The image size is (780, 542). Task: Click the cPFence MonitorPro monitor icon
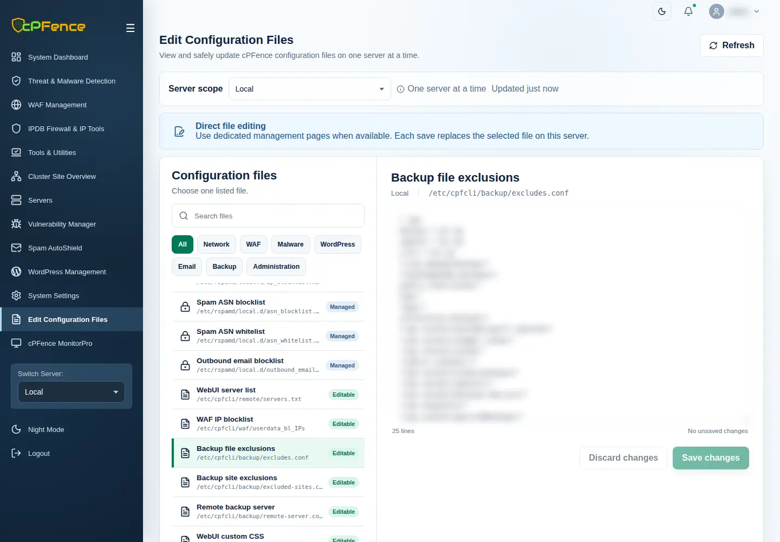coord(16,343)
